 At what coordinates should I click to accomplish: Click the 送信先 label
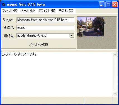(9, 36)
